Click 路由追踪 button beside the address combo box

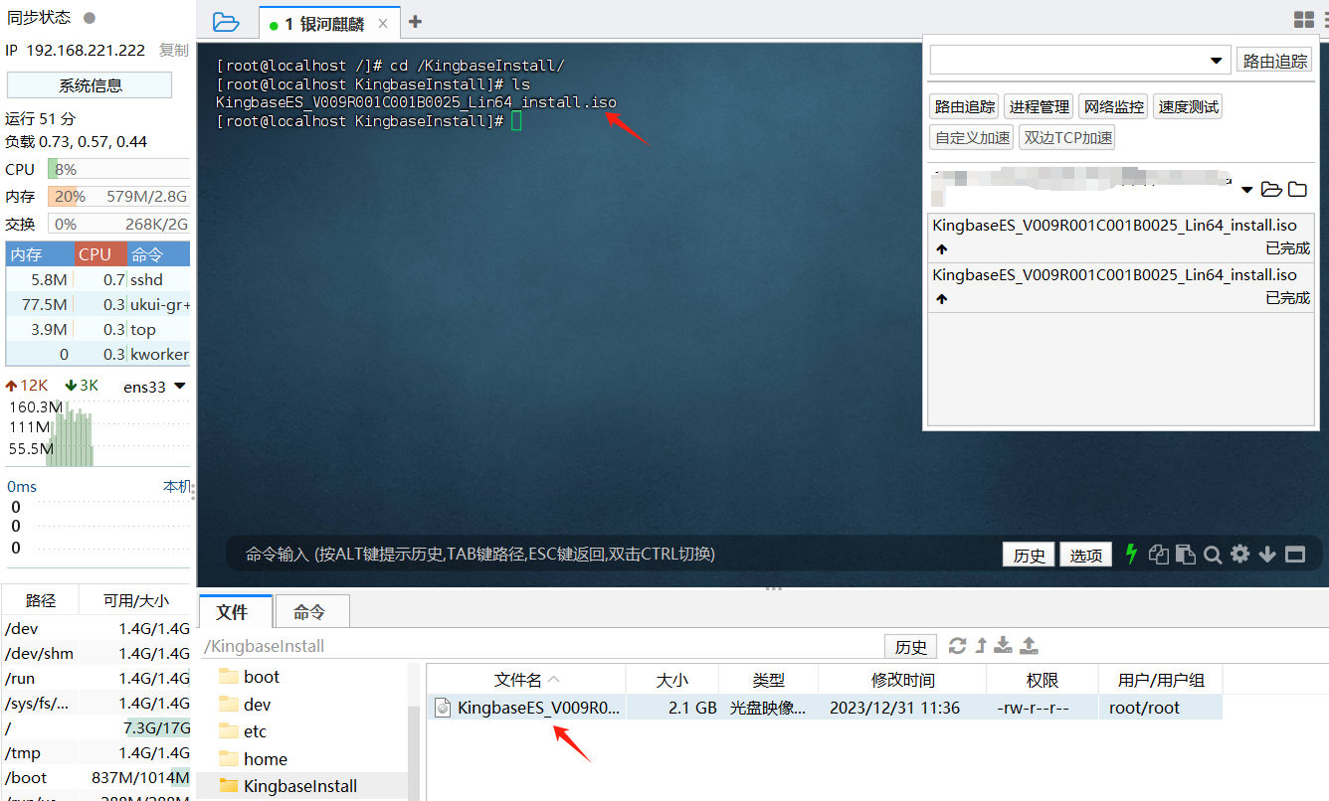coord(1275,61)
